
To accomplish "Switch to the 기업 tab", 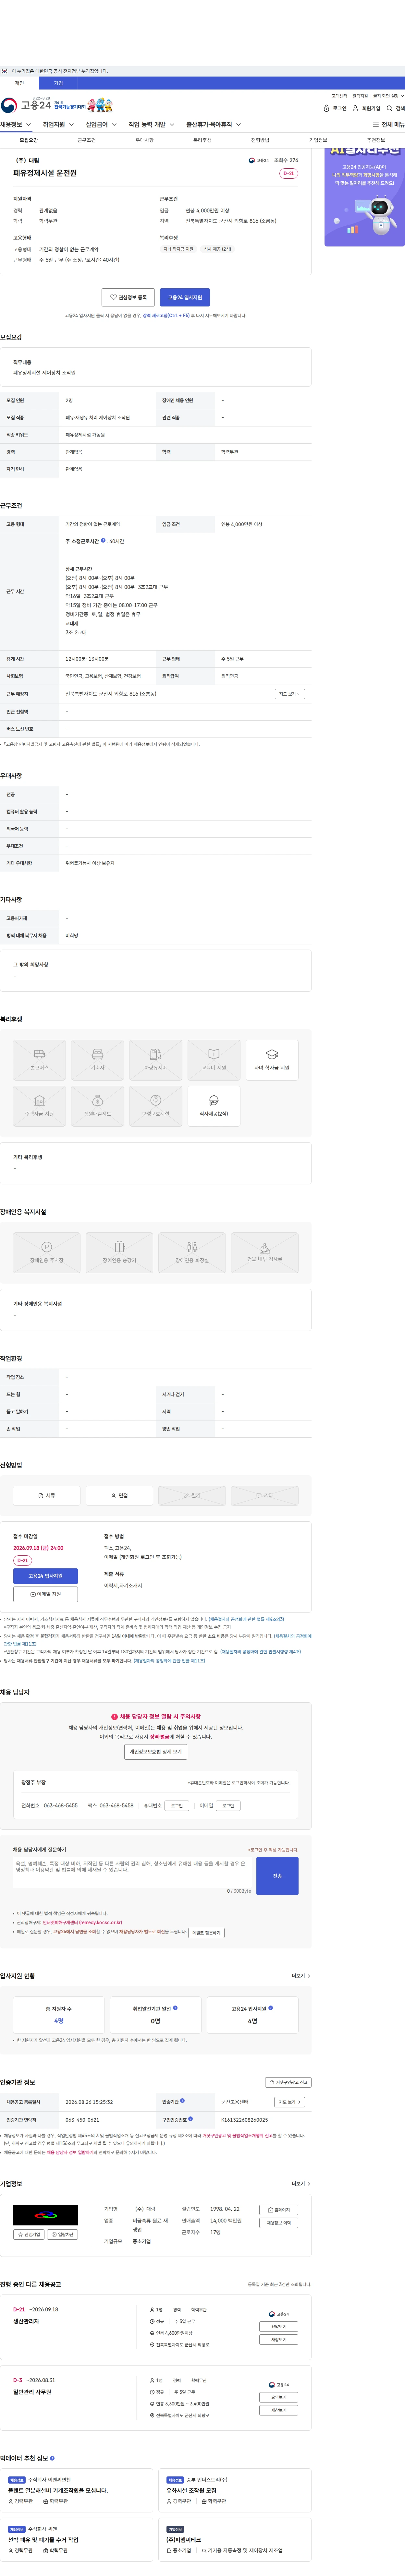I will (58, 83).
